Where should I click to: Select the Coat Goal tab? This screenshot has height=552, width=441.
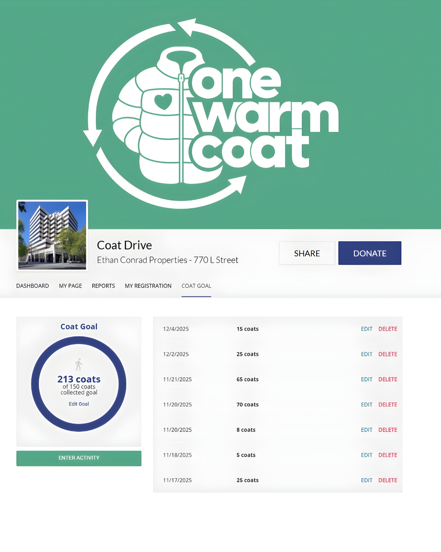tap(196, 286)
